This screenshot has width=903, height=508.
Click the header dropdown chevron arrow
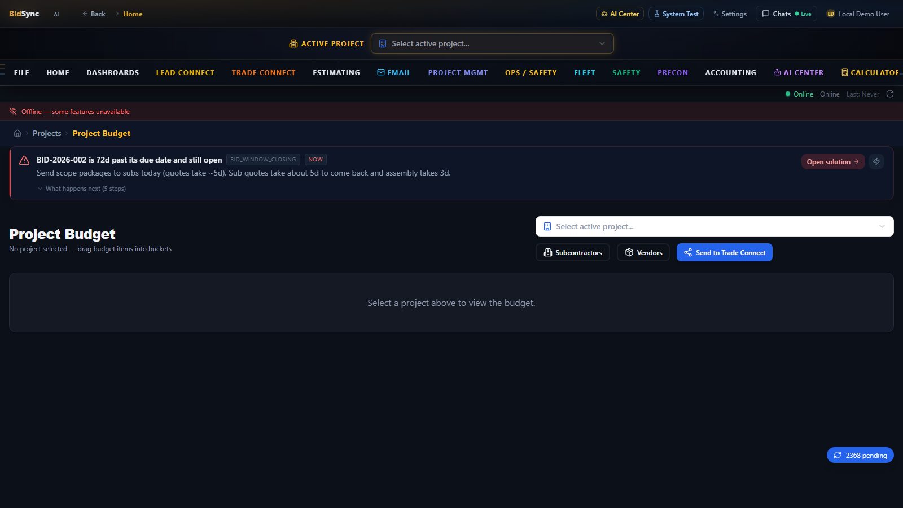pos(602,43)
